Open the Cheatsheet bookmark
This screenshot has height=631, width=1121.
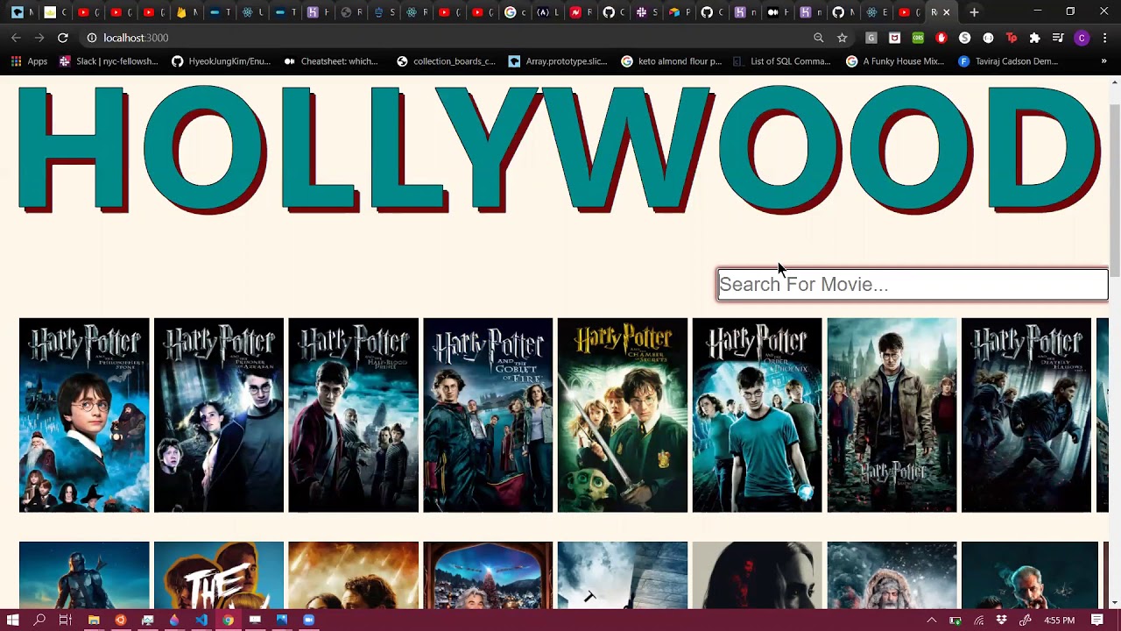330,61
